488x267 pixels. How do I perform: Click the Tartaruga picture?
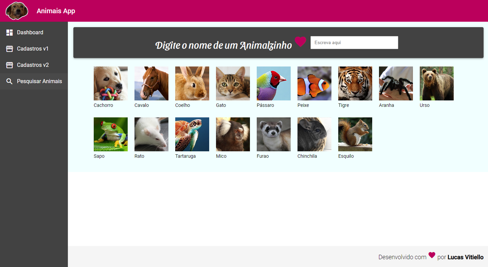pos(192,134)
